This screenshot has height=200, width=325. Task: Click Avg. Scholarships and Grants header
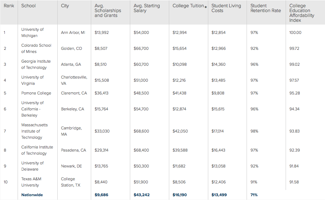click(x=108, y=11)
